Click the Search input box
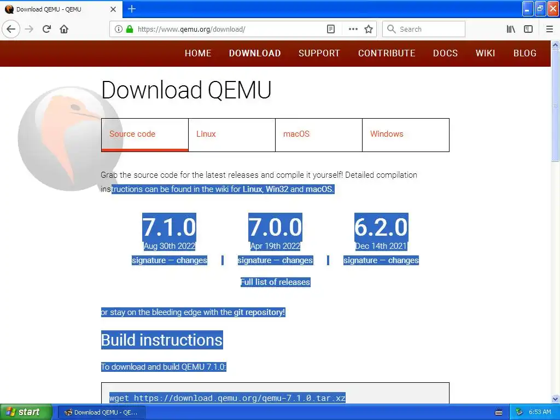 [x=424, y=29]
